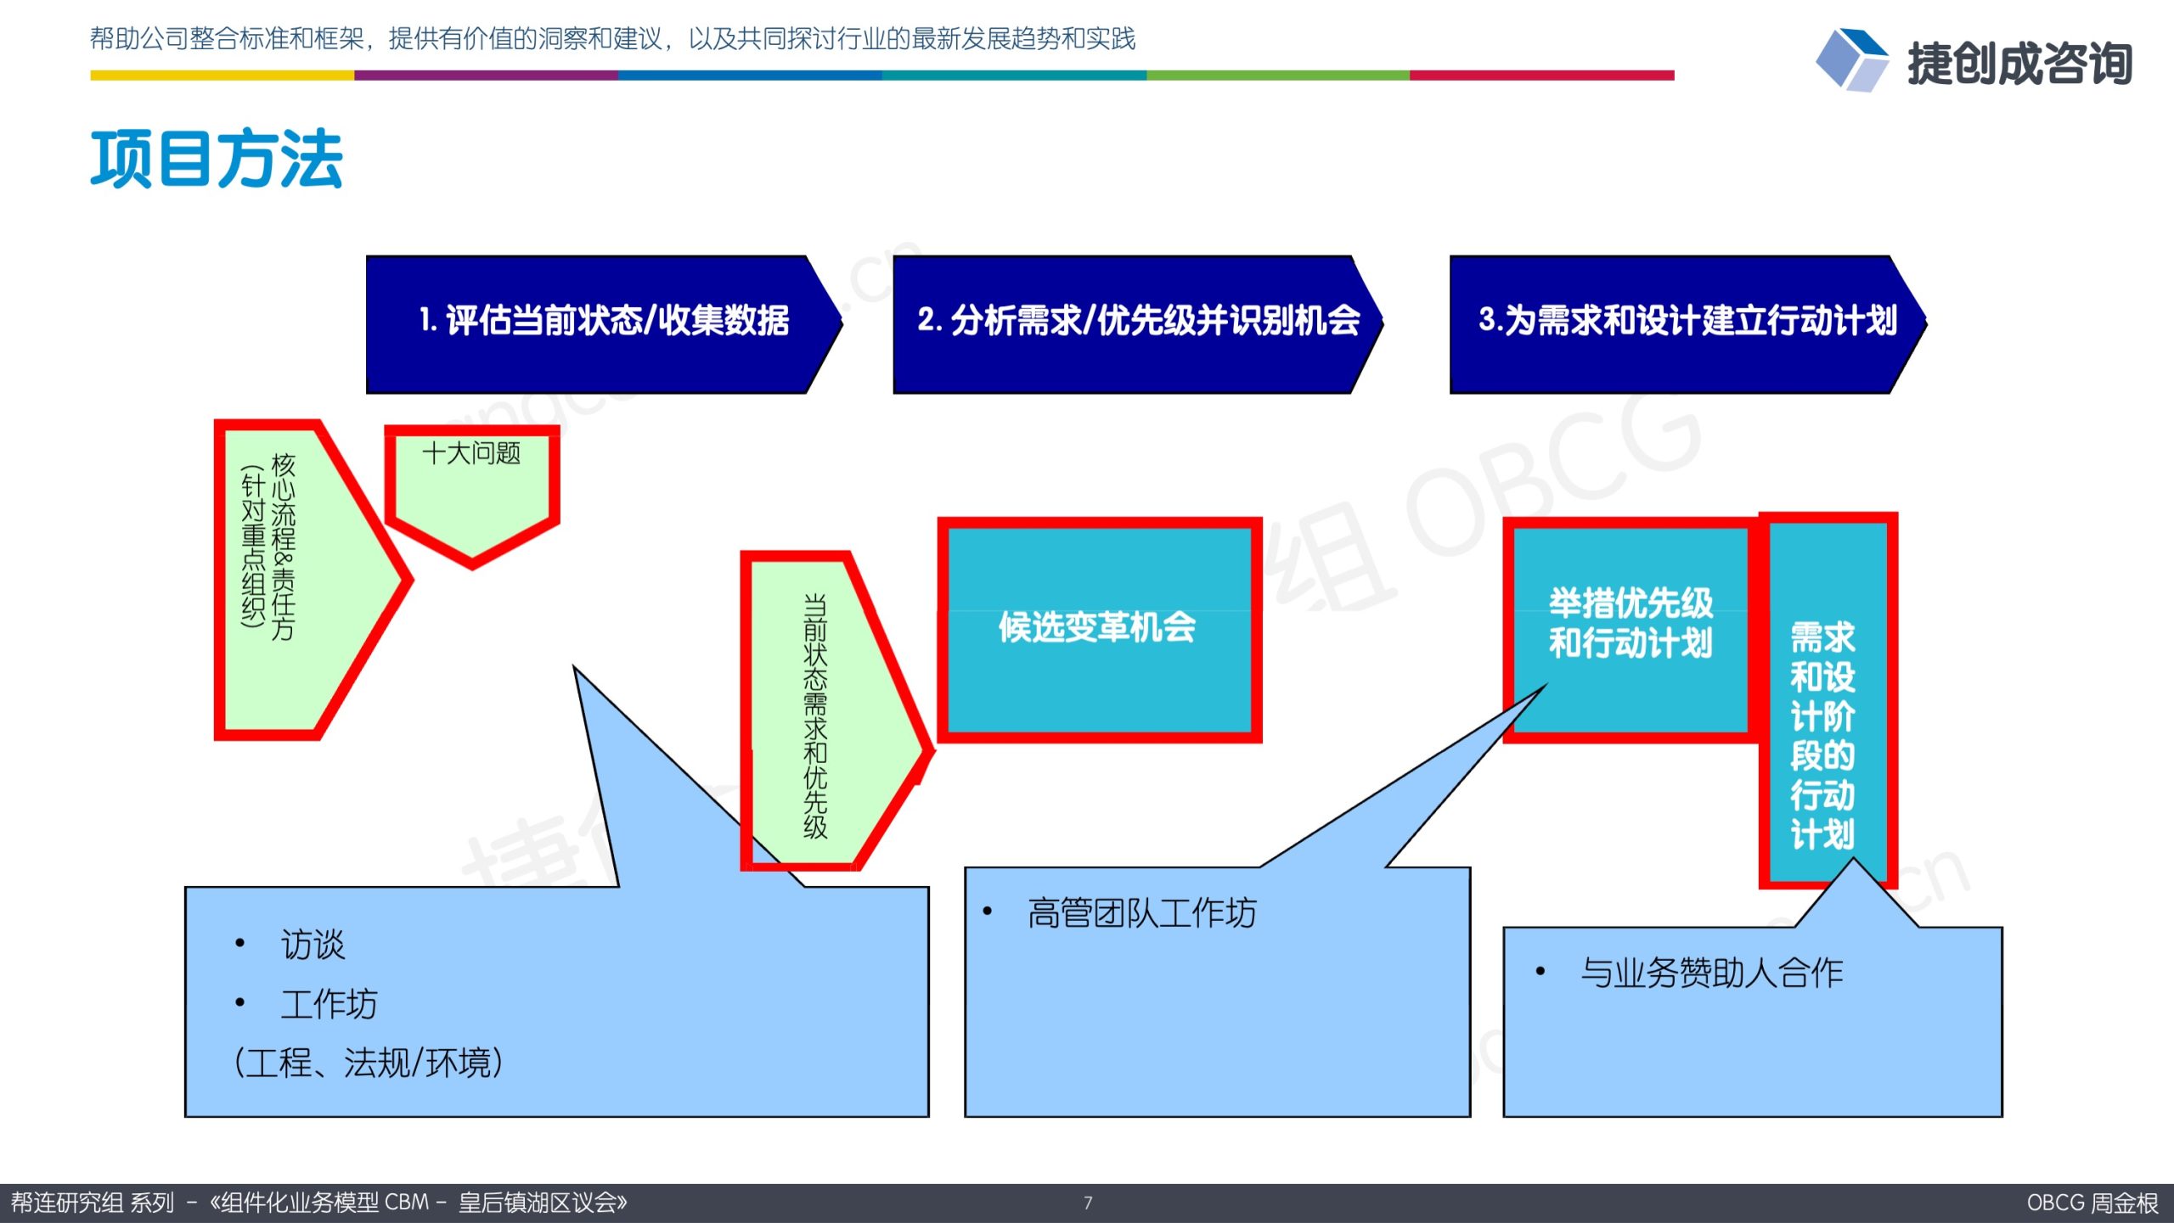Click the 举措优先级和行动计划 teal box
Screen dimensions: 2174x1223
[x=1630, y=630]
